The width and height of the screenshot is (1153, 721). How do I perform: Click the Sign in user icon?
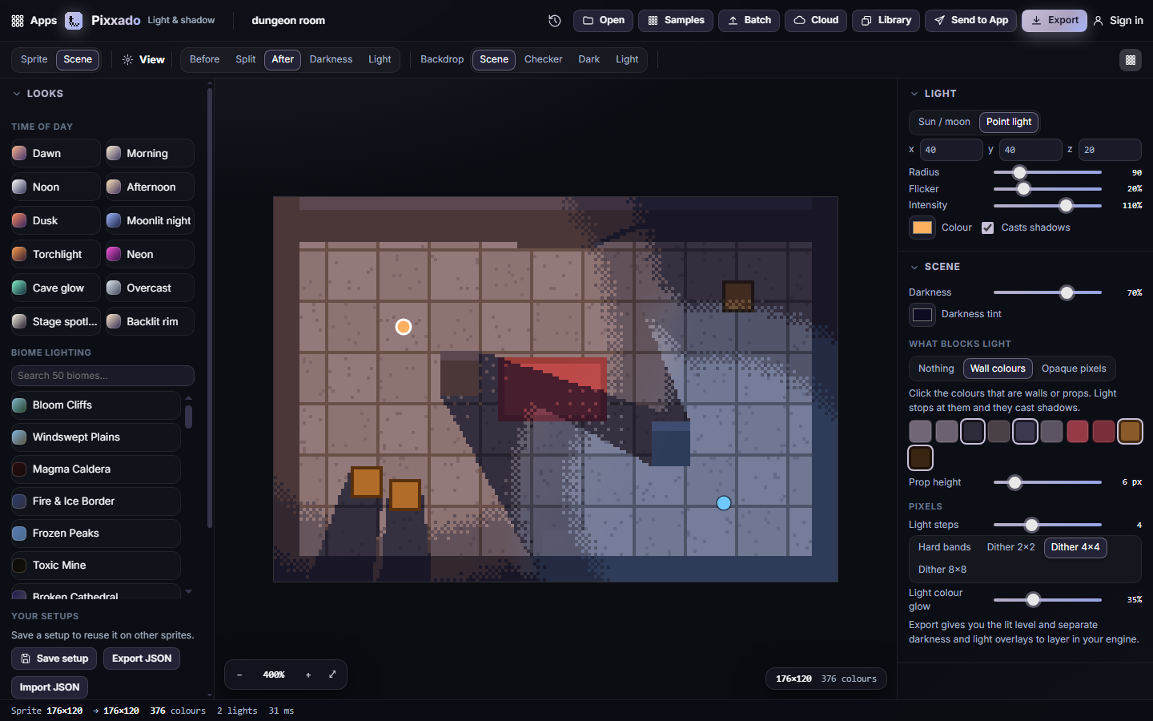(x=1098, y=20)
